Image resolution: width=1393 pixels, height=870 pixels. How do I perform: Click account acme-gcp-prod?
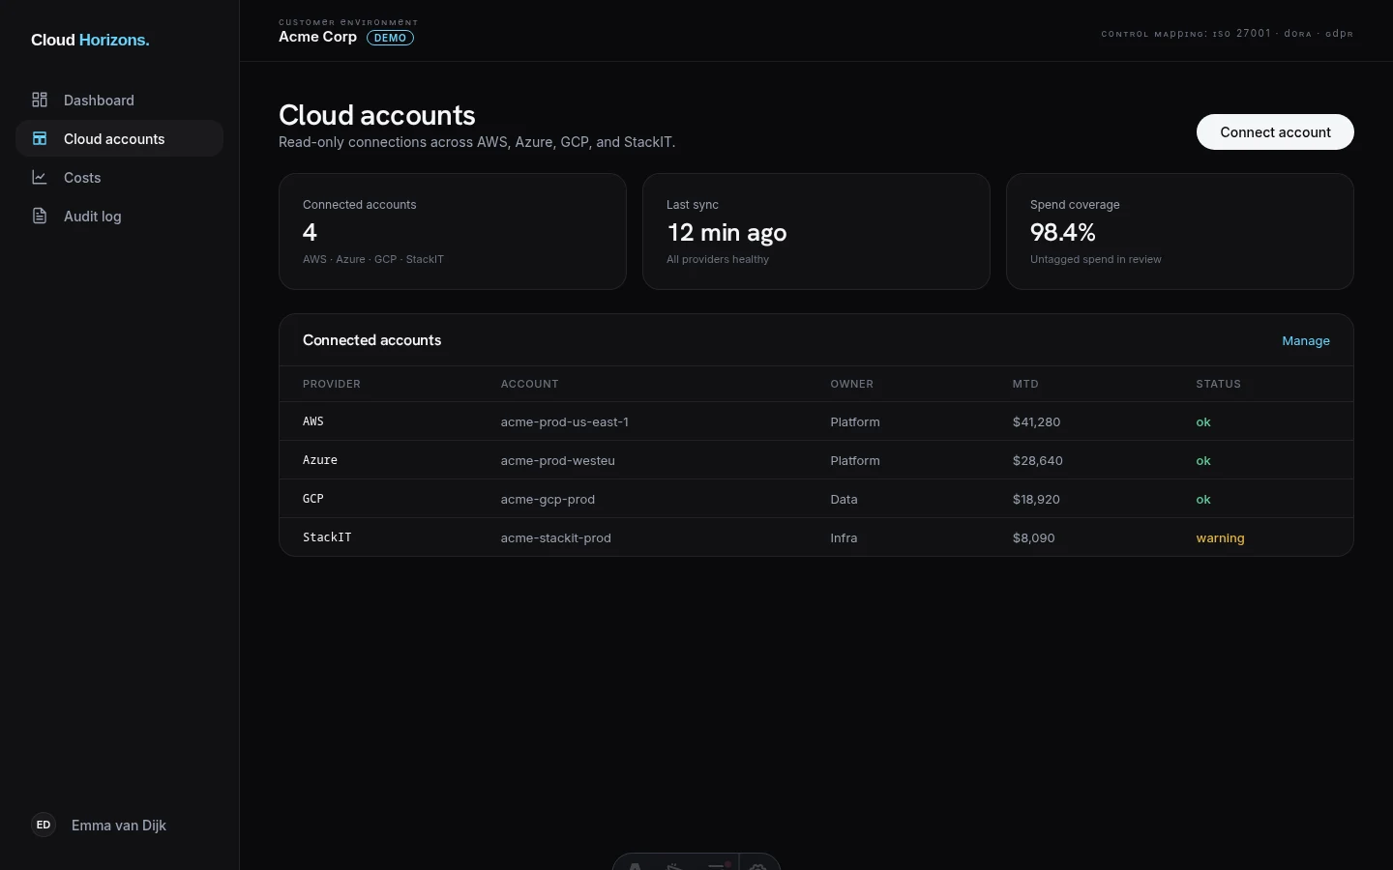point(548,499)
